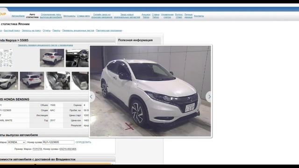
Task: Open the front seats interior thumbnail
Action: click(58, 81)
